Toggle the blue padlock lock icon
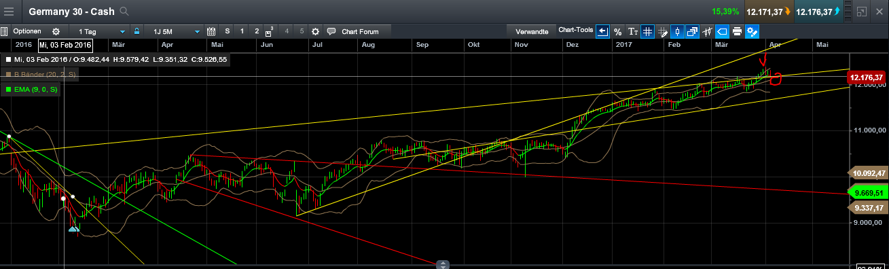The width and height of the screenshot is (889, 269). 137,31
